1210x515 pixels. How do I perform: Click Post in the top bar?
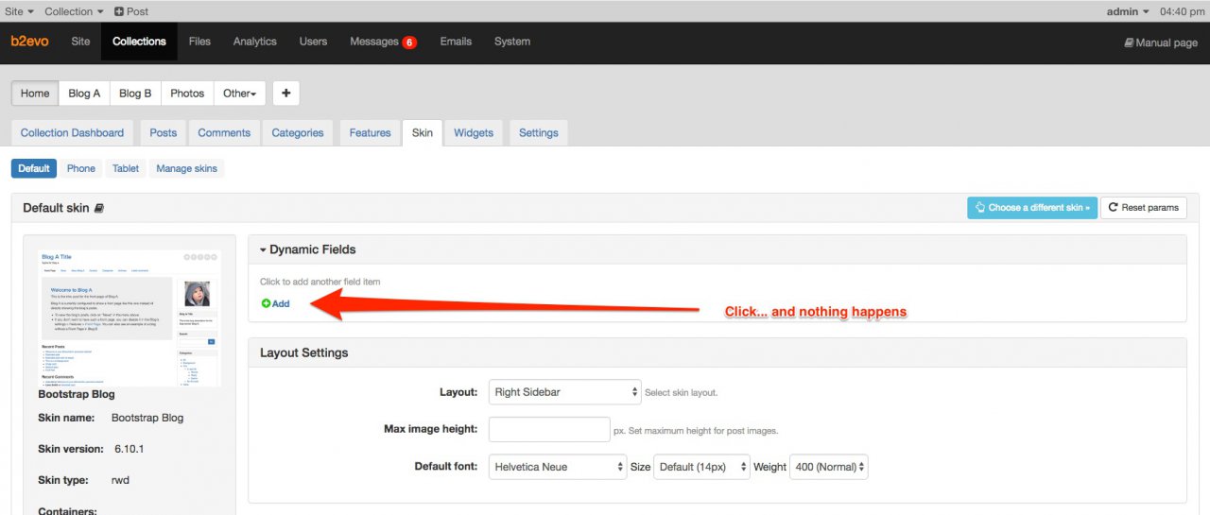(x=131, y=11)
